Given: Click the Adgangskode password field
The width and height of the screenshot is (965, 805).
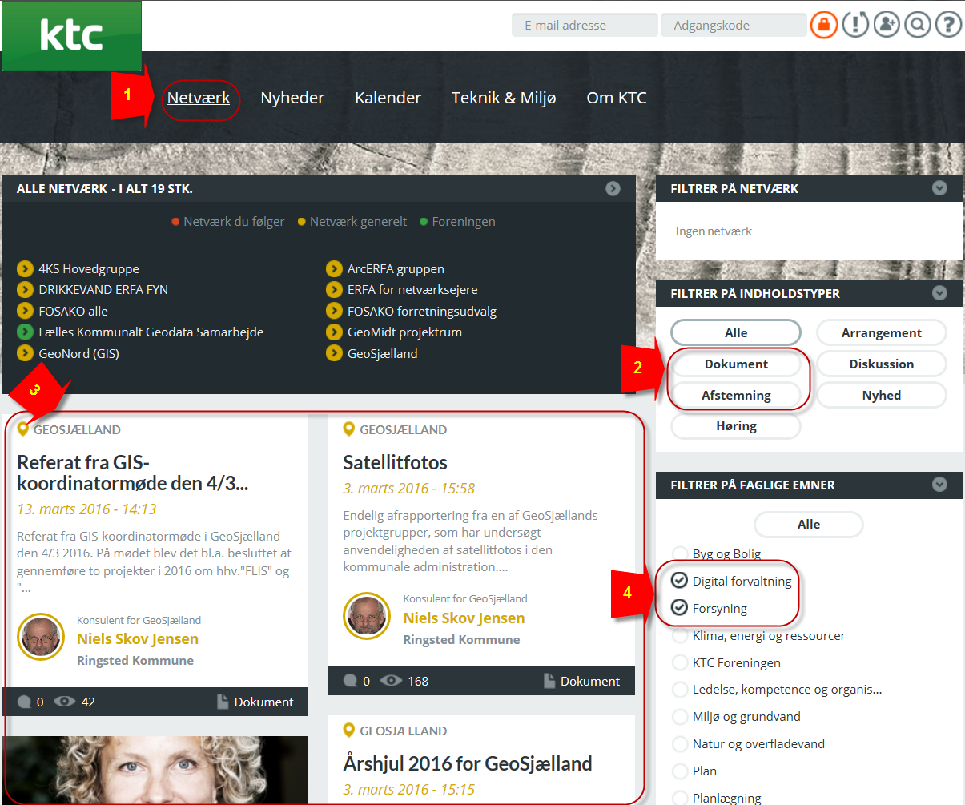Looking at the screenshot, I should (x=734, y=25).
